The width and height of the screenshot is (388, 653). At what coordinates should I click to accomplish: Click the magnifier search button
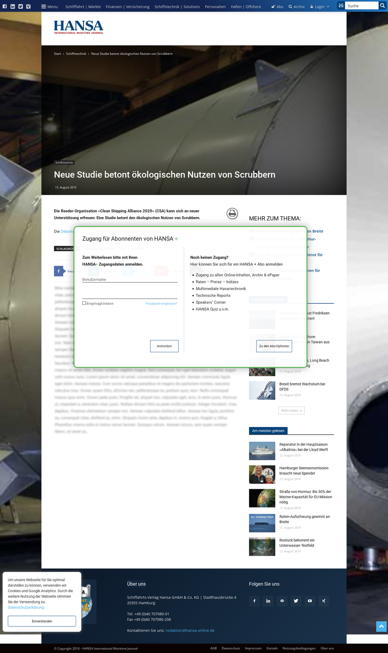pyautogui.click(x=382, y=6)
